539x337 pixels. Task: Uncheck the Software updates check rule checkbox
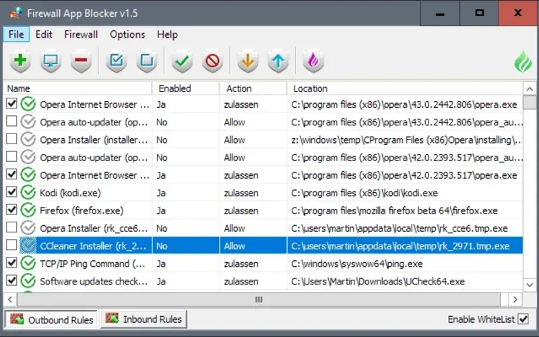pyautogui.click(x=11, y=280)
